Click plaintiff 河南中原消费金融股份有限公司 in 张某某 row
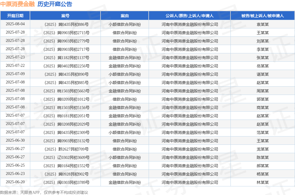Viewport: 295px width, 195px height. click(x=190, y=58)
